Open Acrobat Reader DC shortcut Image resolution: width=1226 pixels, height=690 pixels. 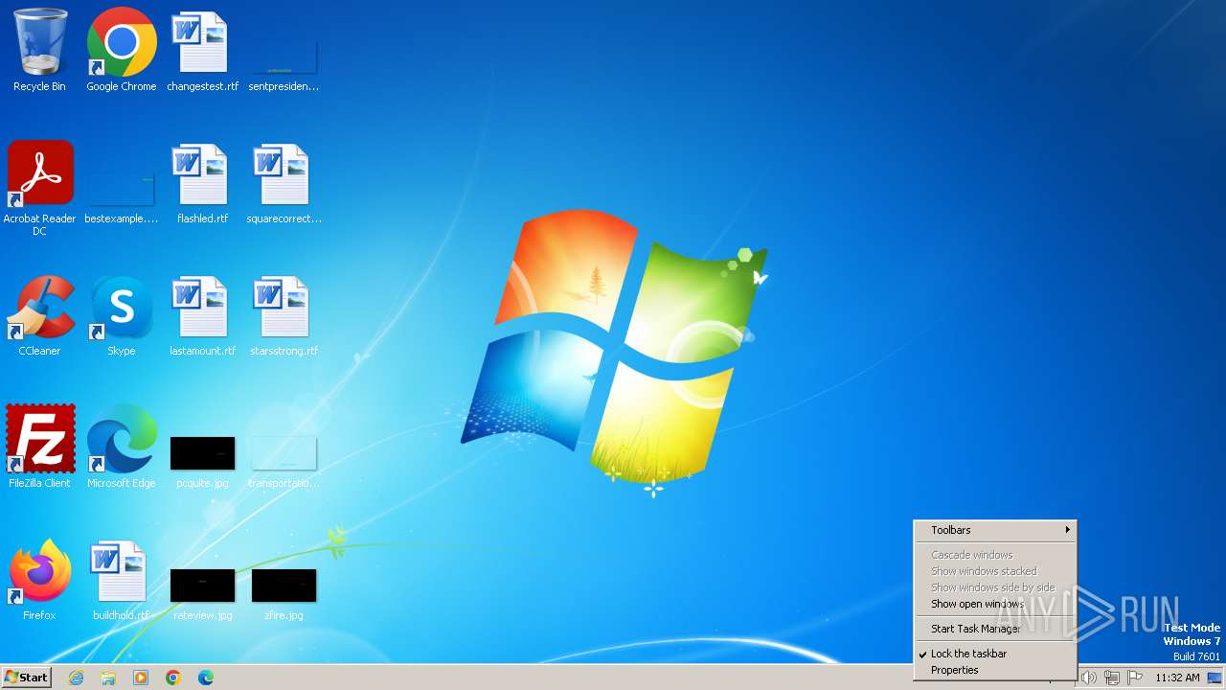(39, 189)
